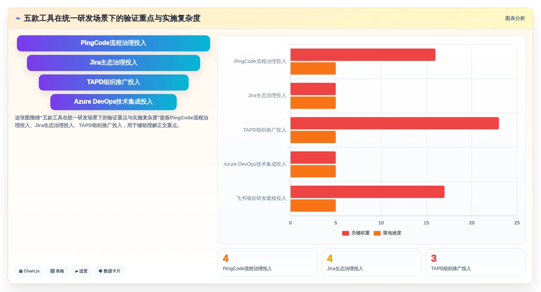The image size is (541, 292).
Task: Click red 关键权重 bar for 飞书项目研发建模投入
Action: [x=367, y=192]
